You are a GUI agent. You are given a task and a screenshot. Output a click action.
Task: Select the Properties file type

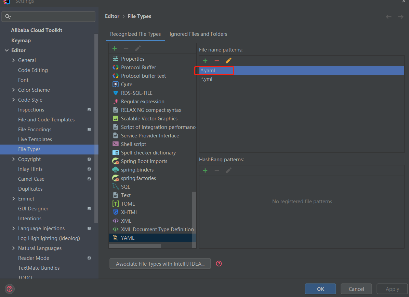[152, 59]
